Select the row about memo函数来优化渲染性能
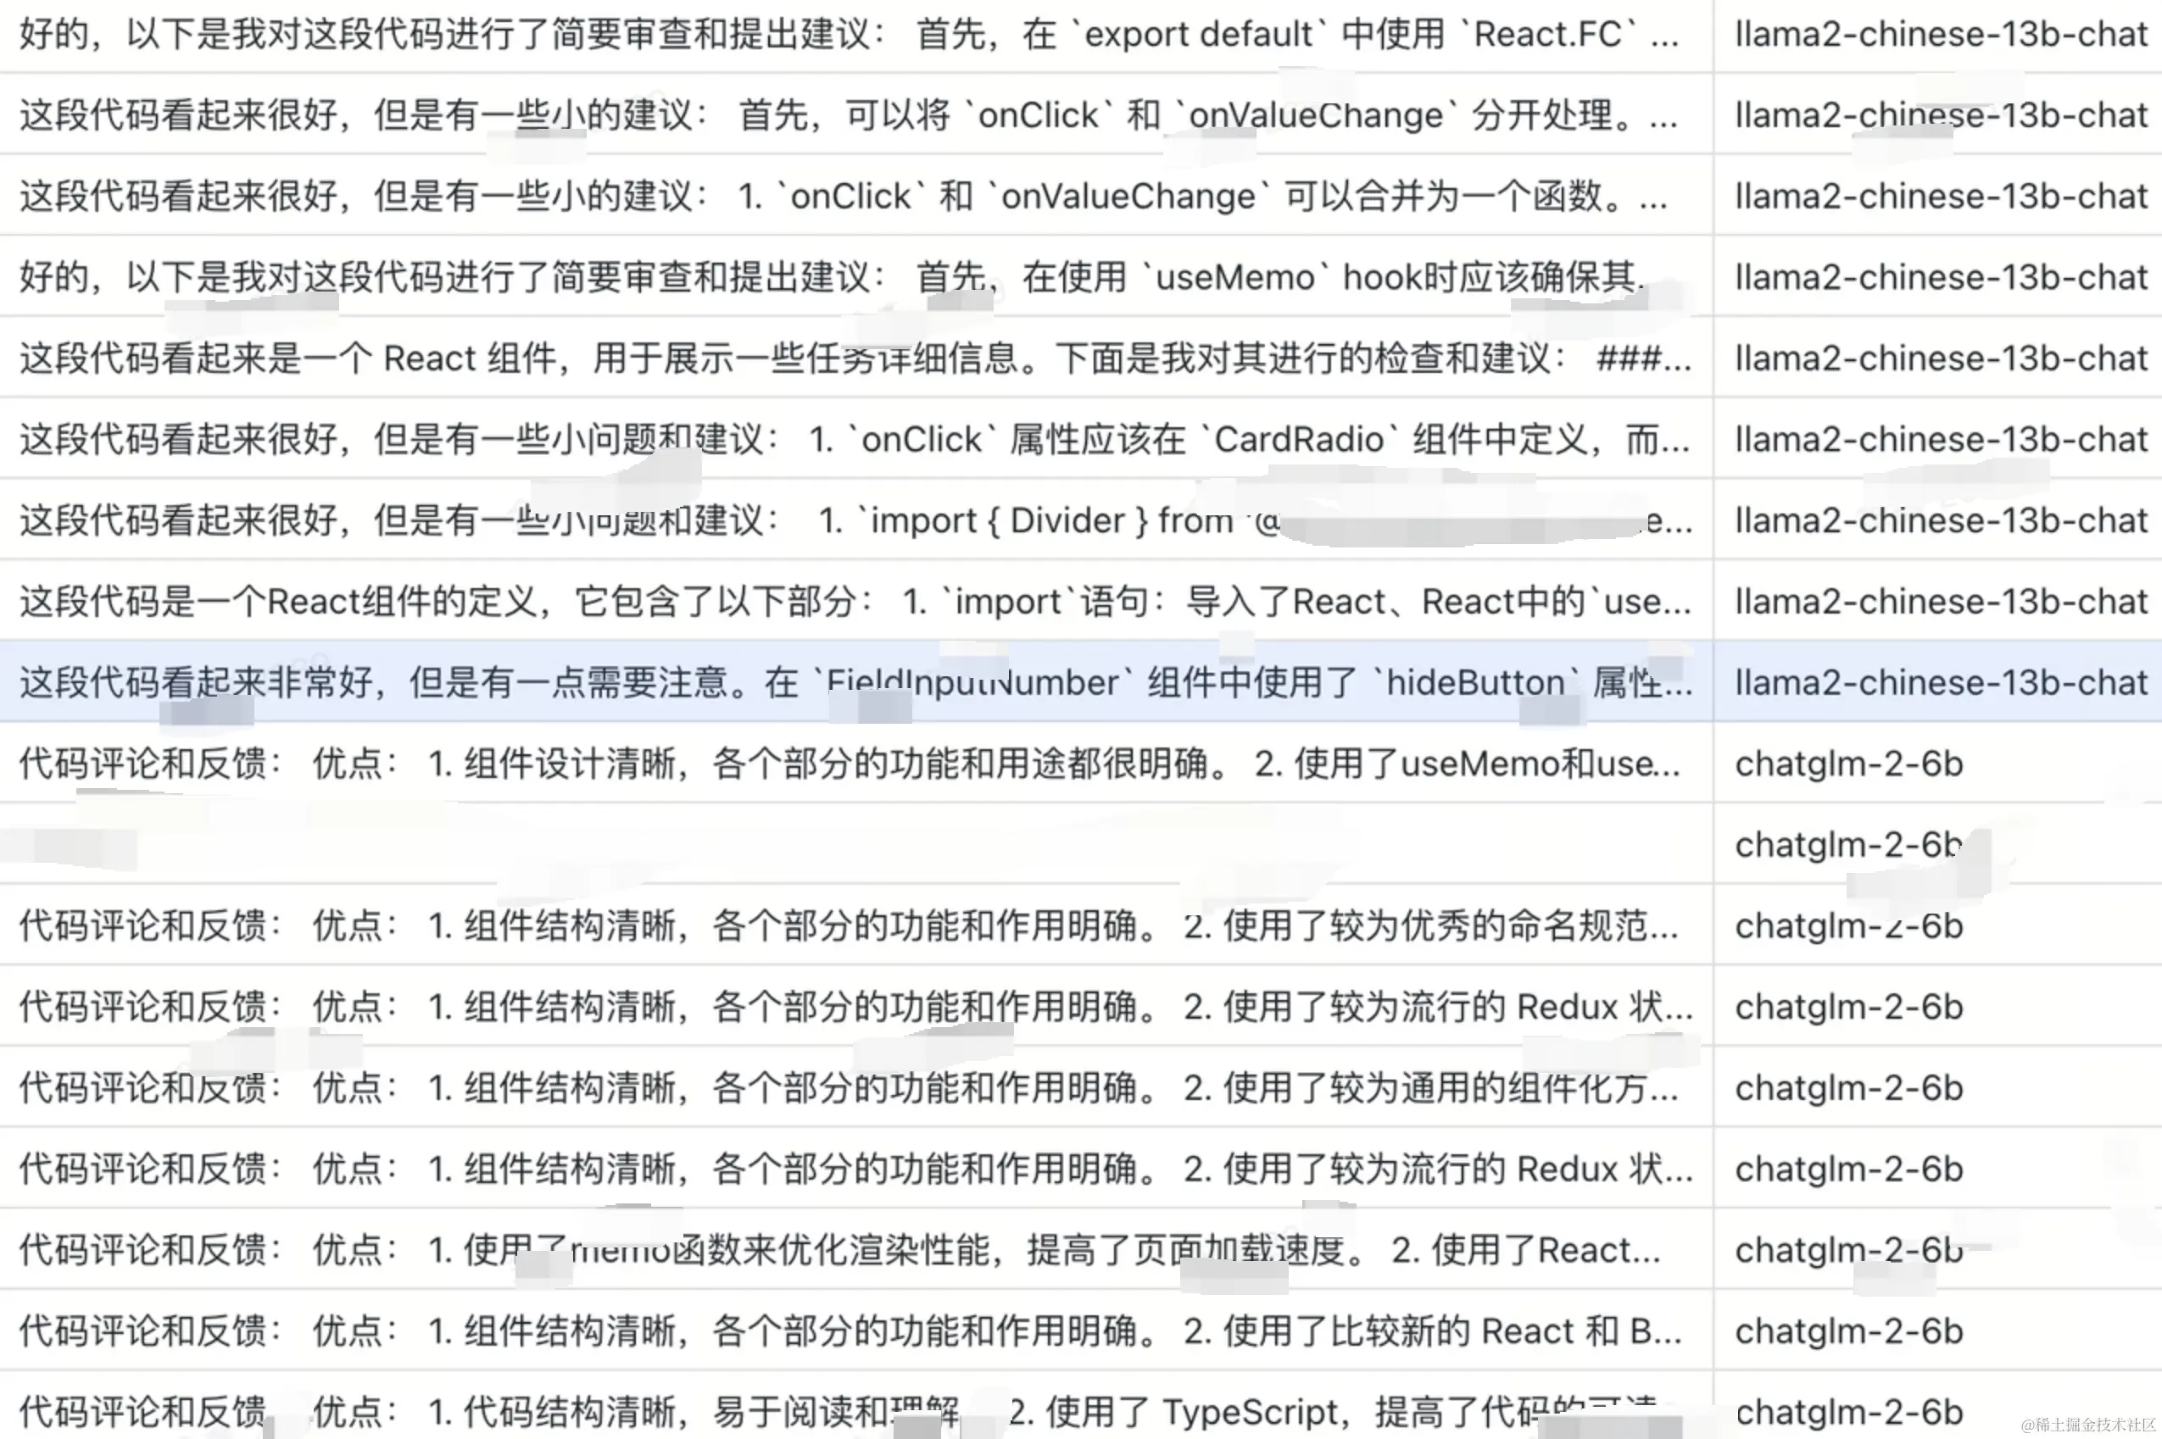The image size is (2162, 1439). click(x=850, y=1250)
